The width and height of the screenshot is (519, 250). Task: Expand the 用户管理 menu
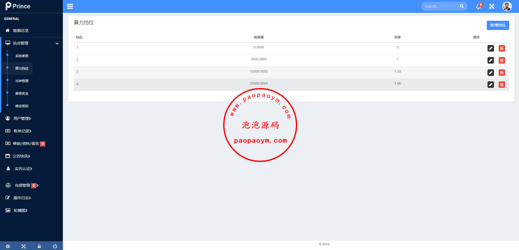point(22,118)
